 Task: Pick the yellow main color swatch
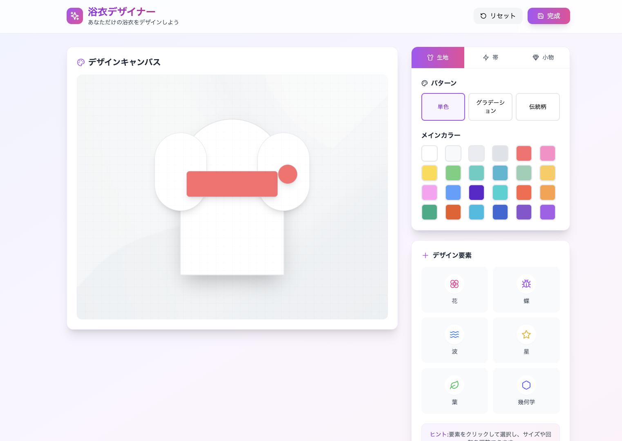(430, 173)
